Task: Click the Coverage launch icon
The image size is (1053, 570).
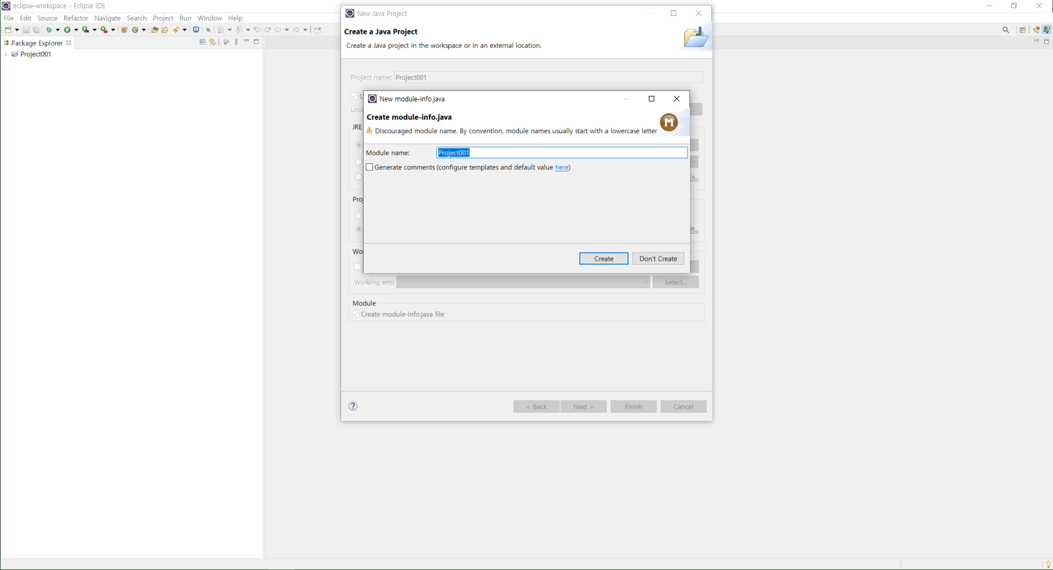Action: tap(86, 30)
